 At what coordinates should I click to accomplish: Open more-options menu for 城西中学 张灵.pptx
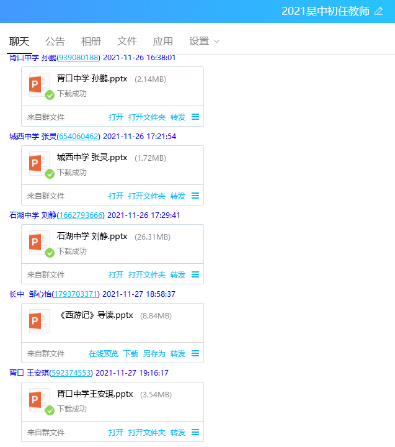tap(195, 196)
